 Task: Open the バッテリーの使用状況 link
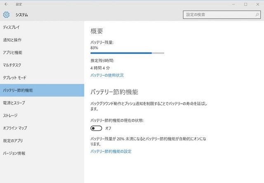[107, 75]
